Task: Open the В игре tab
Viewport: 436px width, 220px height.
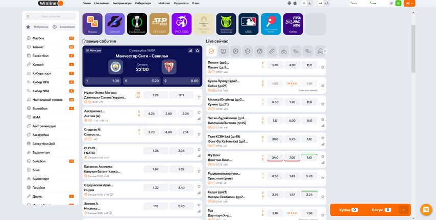Action: tap(381, 210)
